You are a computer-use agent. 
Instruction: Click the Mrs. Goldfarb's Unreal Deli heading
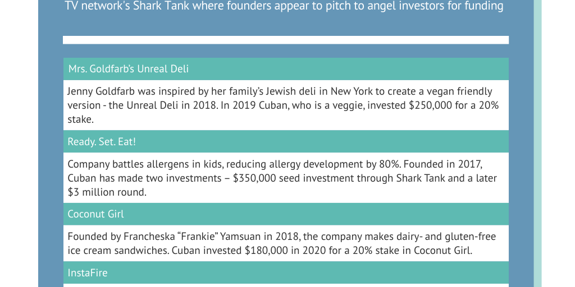(x=128, y=69)
